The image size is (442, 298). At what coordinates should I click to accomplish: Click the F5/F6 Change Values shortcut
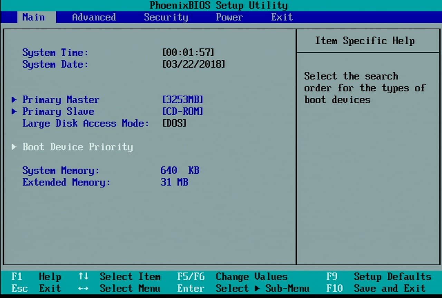click(x=232, y=277)
